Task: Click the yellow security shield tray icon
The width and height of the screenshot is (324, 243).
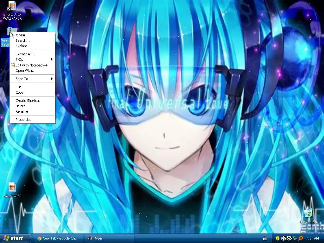Action: pos(277,238)
